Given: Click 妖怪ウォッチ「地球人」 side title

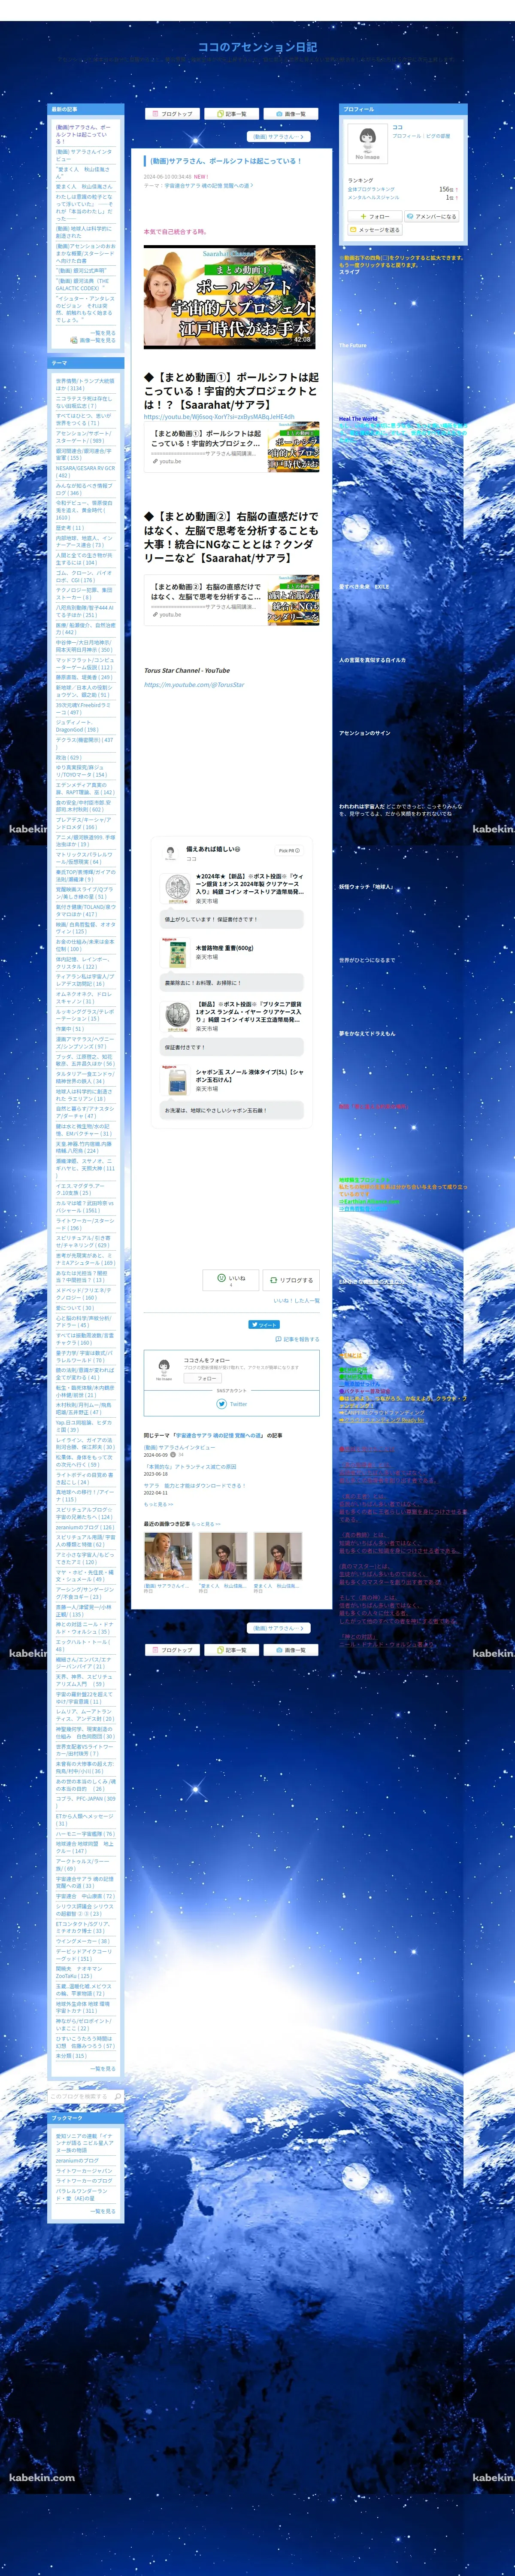Looking at the screenshot, I should coord(366,886).
